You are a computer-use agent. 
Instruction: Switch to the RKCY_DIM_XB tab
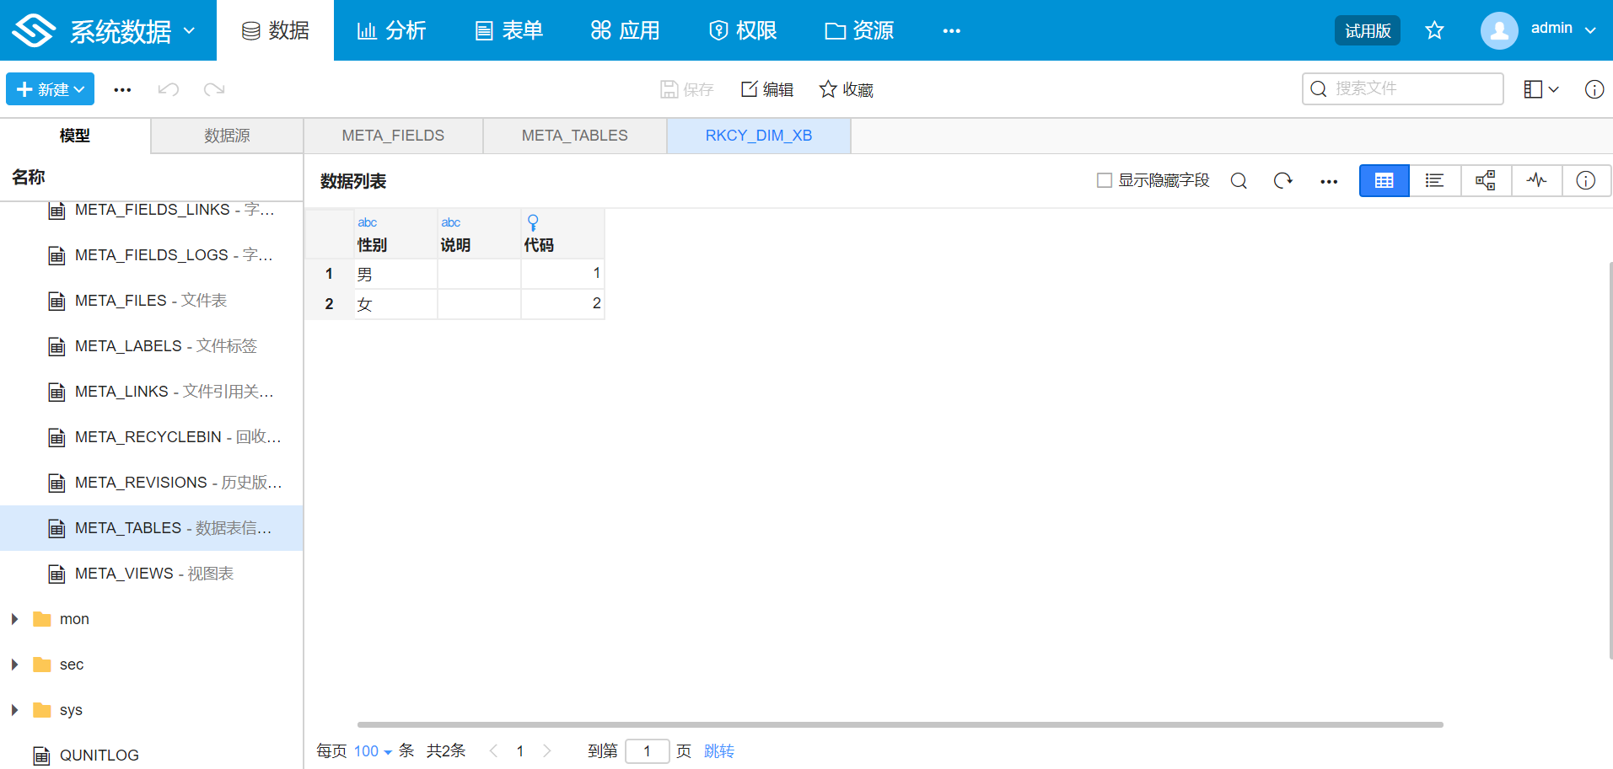click(x=758, y=135)
